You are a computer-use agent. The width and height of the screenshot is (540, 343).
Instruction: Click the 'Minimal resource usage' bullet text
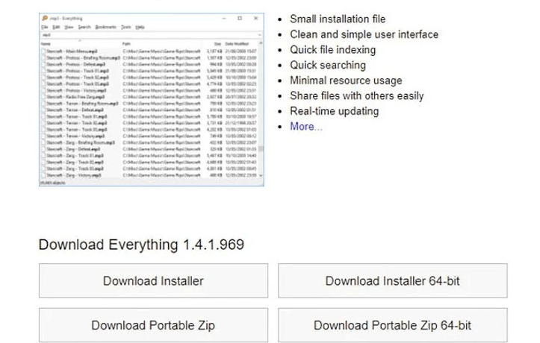point(346,81)
